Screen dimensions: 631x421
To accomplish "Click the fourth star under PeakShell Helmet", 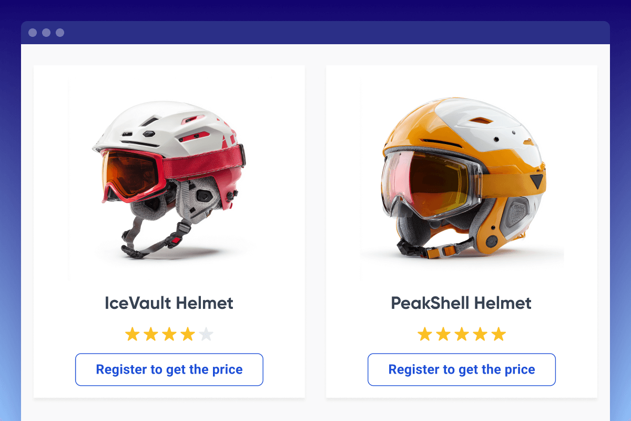I will (x=480, y=334).
